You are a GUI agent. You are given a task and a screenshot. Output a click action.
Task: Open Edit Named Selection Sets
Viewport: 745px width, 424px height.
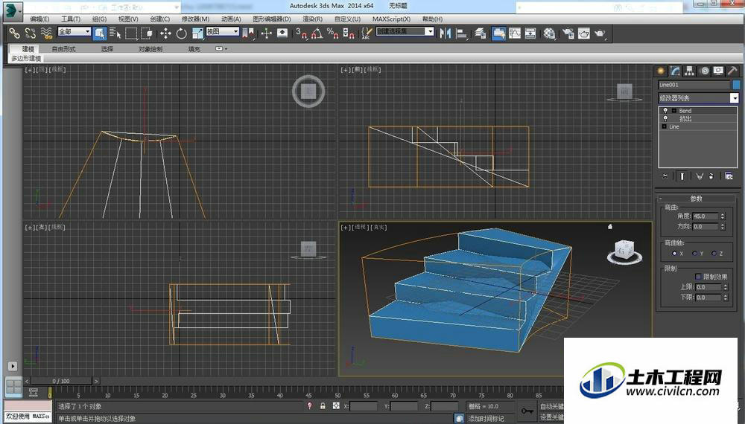(x=367, y=33)
